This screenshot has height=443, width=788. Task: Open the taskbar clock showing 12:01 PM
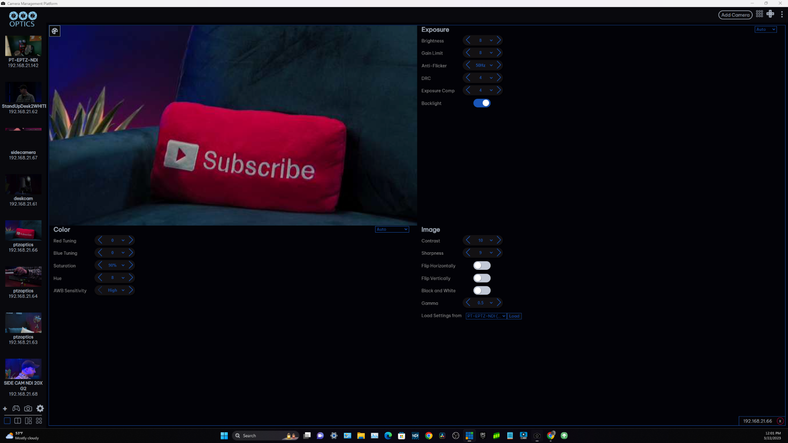[772, 436]
